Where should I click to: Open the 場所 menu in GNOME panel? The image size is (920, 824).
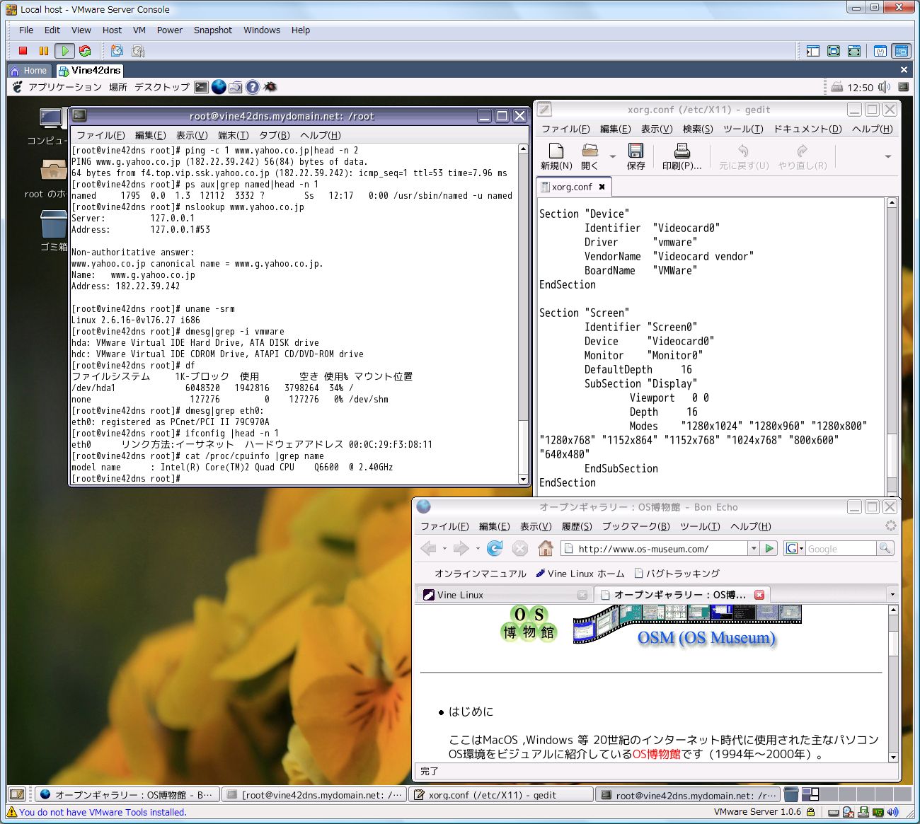pyautogui.click(x=118, y=87)
